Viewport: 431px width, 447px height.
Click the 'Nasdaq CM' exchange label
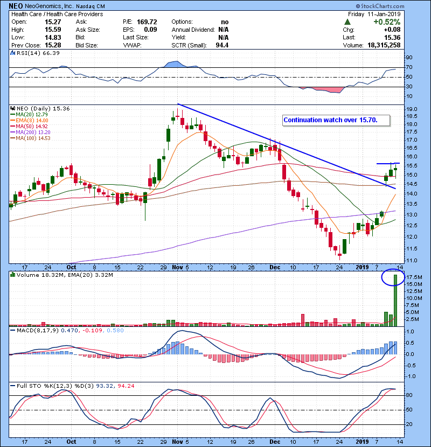[91, 6]
